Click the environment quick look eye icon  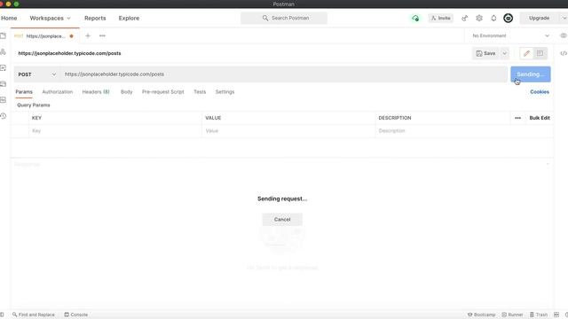click(x=564, y=35)
